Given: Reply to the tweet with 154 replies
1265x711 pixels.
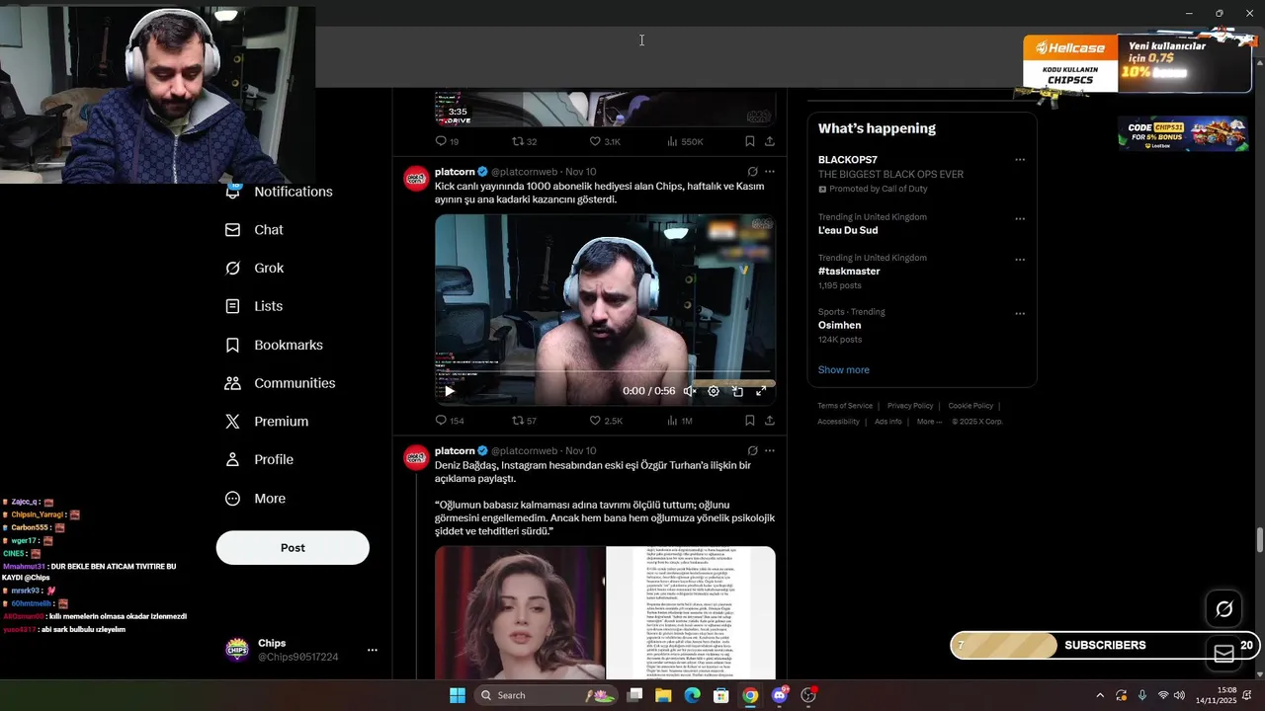Looking at the screenshot, I should [450, 421].
